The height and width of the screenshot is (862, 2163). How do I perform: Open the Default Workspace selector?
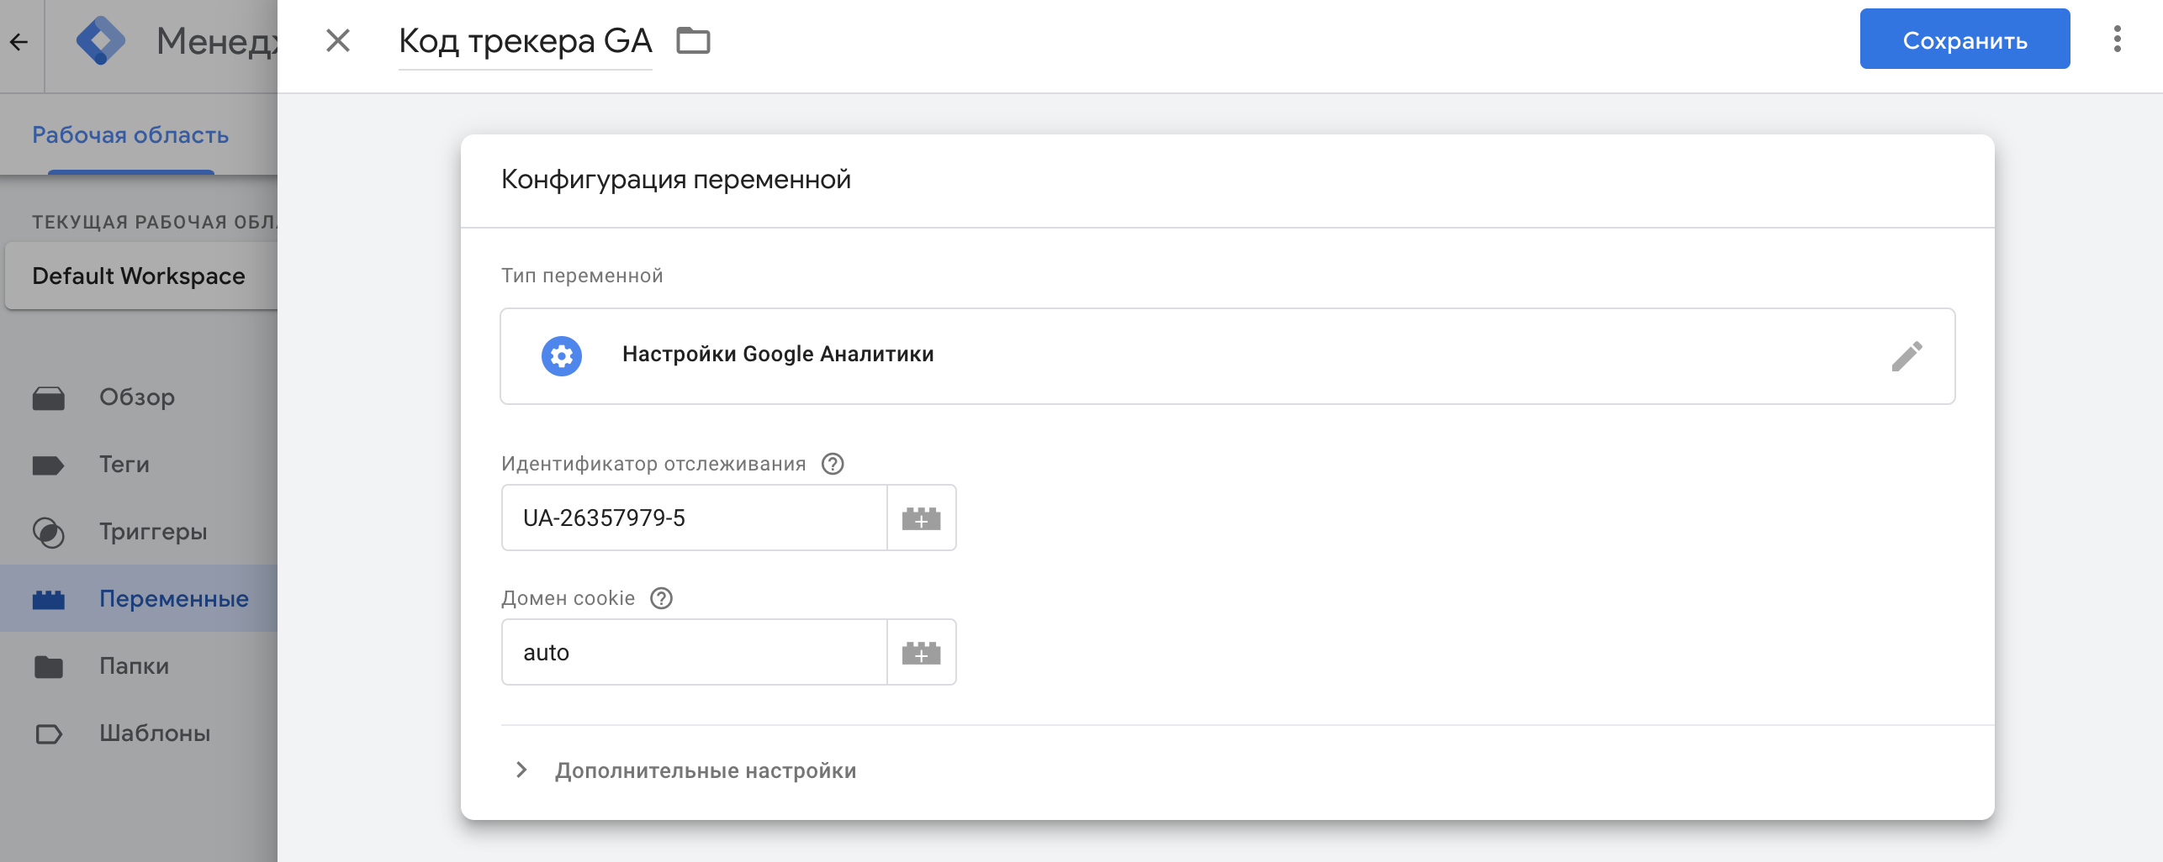coord(141,276)
